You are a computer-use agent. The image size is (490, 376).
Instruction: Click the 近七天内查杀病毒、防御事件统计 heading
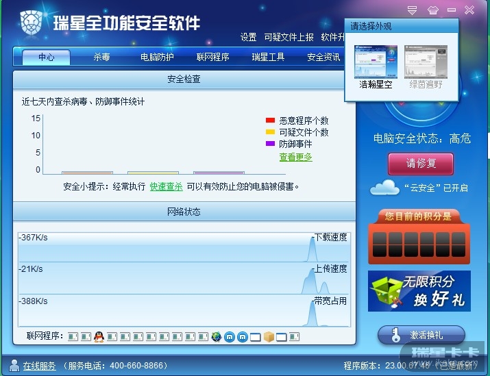(x=83, y=101)
